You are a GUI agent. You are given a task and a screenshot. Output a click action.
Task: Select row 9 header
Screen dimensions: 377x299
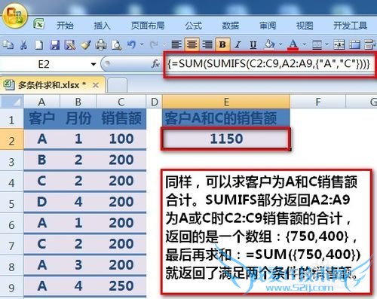pyautogui.click(x=11, y=287)
